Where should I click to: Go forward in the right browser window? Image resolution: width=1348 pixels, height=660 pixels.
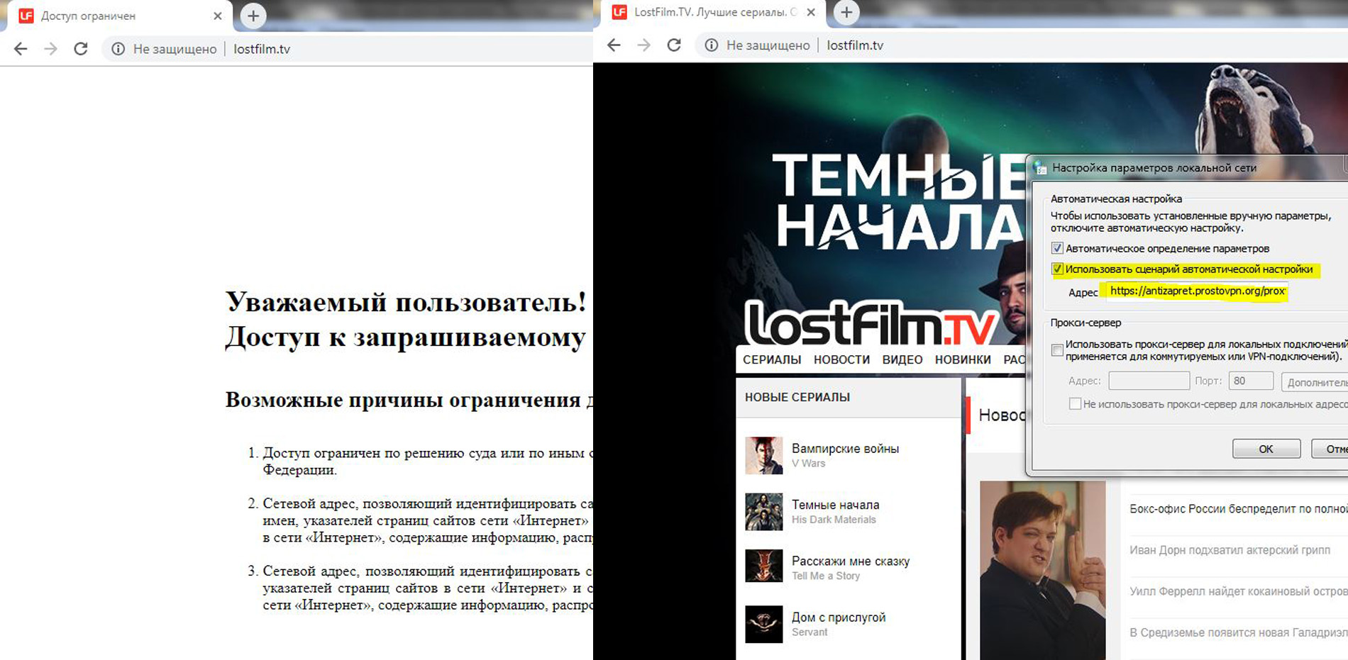643,45
